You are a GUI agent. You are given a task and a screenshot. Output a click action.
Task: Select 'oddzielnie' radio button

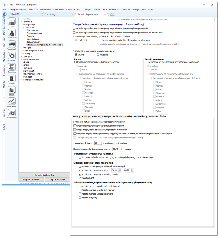(x=98, y=55)
